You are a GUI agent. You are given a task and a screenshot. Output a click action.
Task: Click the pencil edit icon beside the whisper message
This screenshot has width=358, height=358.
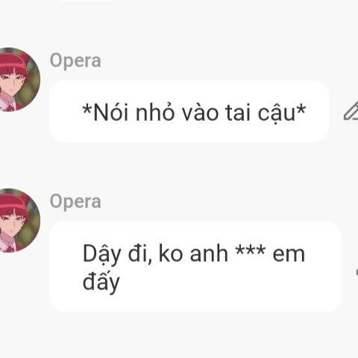point(351,111)
